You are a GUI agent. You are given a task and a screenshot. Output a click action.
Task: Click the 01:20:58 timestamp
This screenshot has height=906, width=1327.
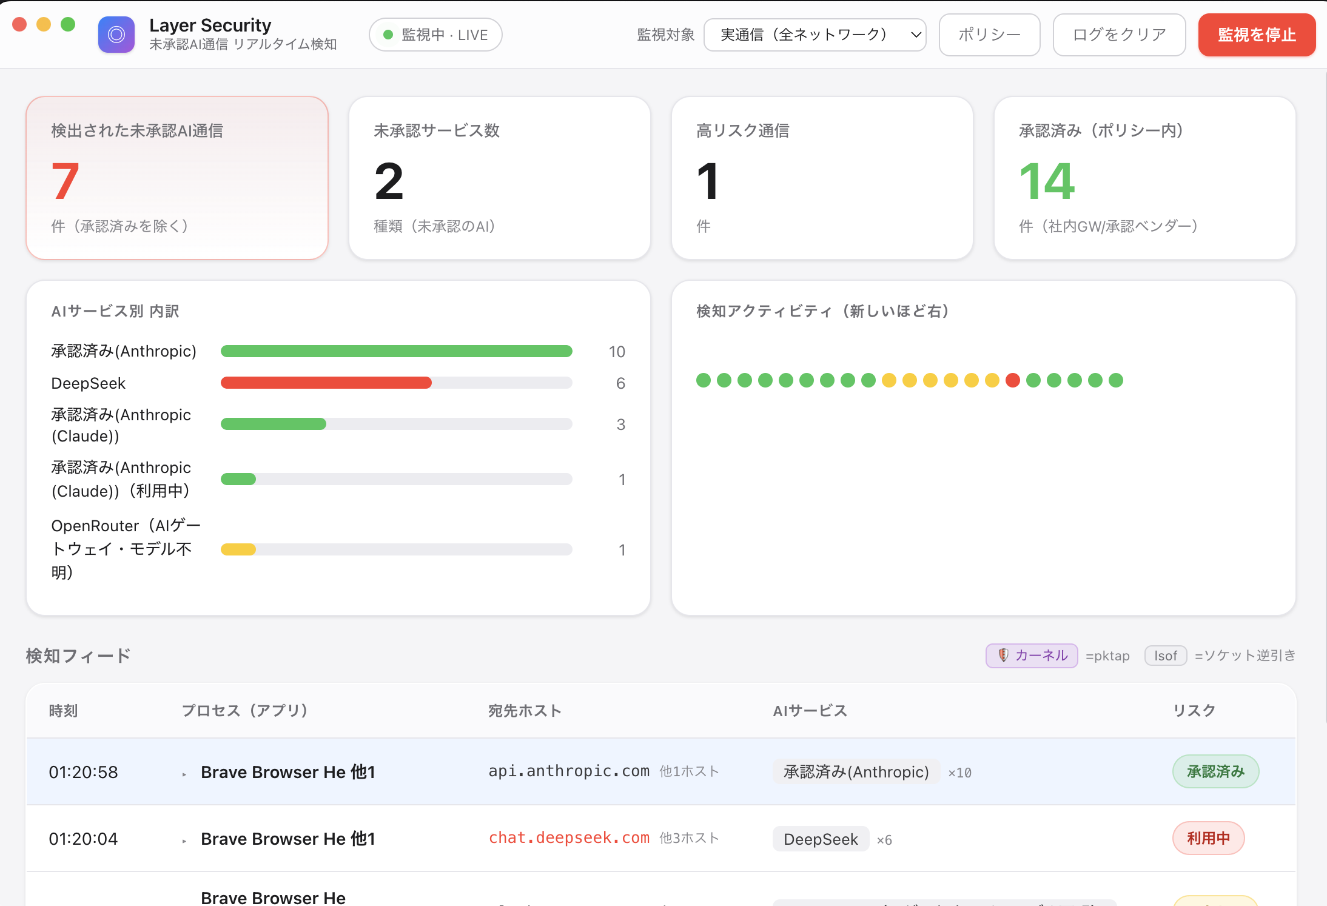84,772
